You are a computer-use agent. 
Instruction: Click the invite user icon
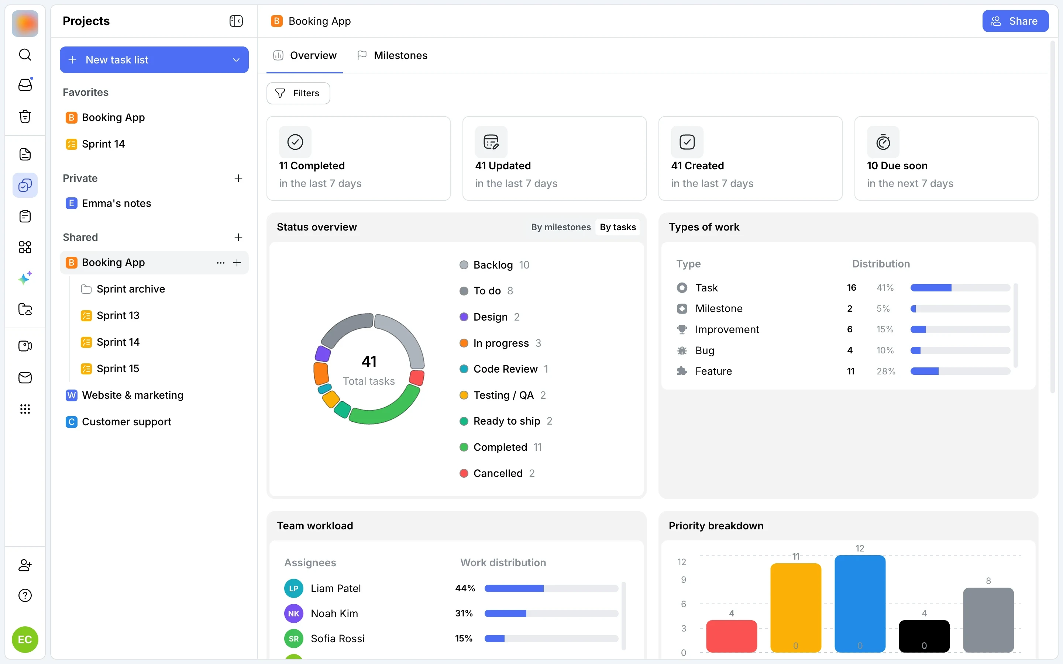click(25, 565)
